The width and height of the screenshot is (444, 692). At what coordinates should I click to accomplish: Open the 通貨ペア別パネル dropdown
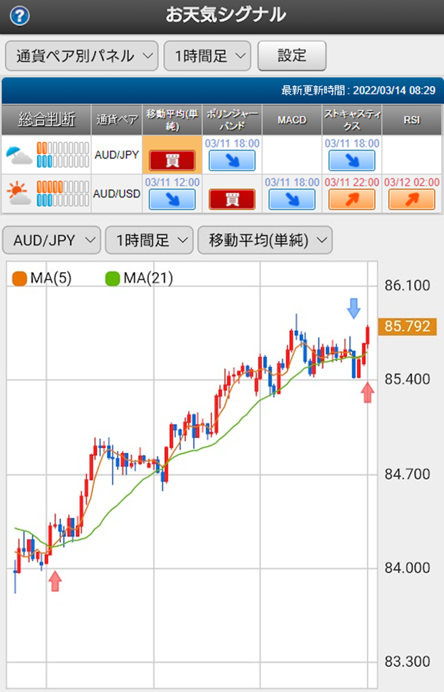[x=82, y=56]
